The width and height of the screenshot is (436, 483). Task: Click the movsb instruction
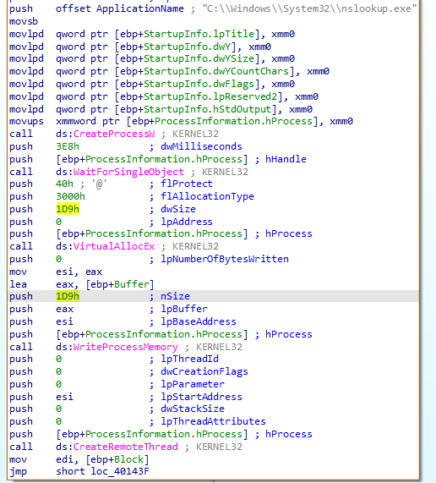pos(24,21)
